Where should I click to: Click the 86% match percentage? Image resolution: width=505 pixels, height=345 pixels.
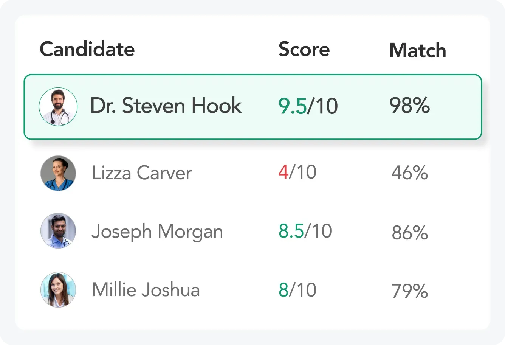click(x=410, y=232)
